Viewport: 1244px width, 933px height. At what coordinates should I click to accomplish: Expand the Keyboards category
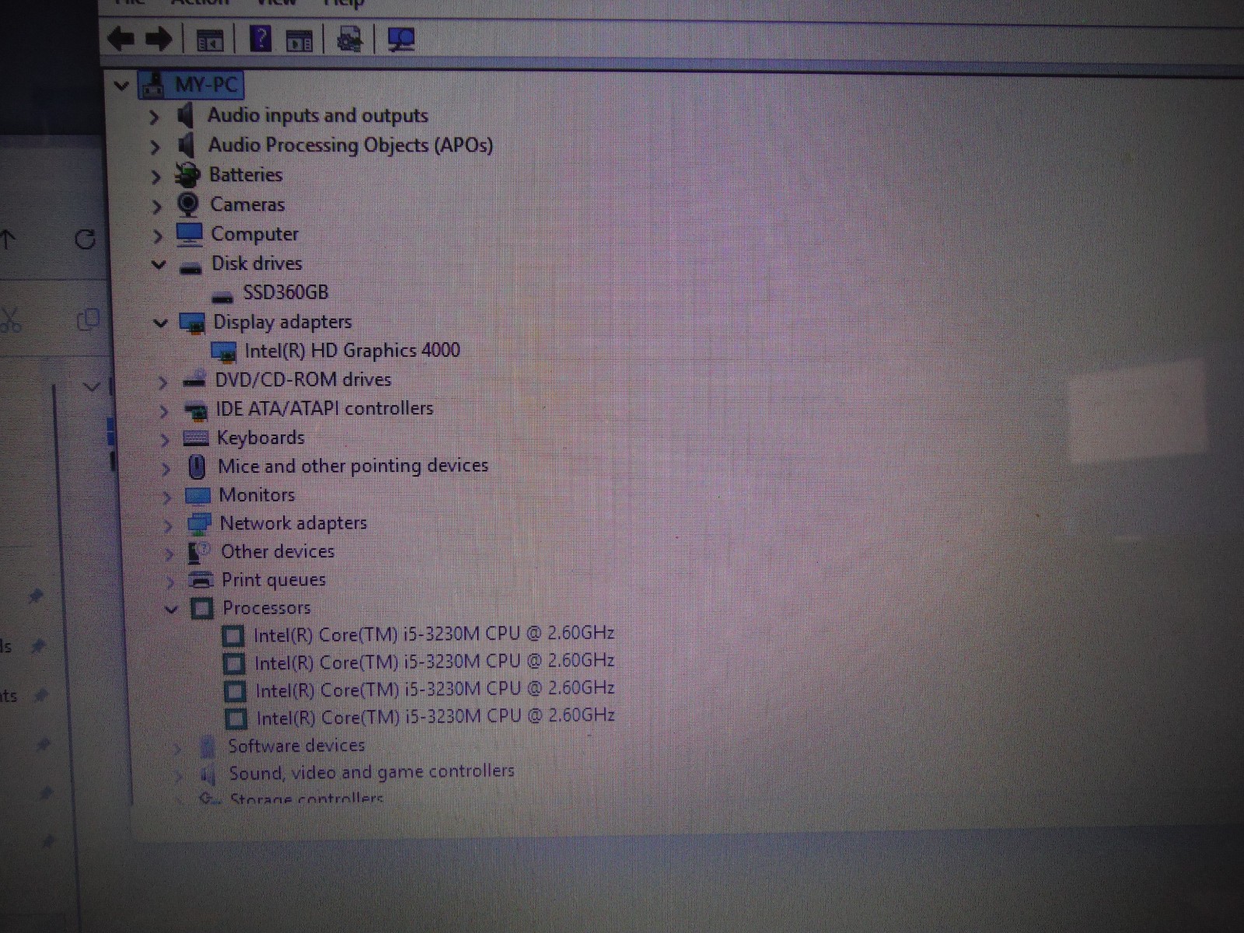click(x=164, y=439)
